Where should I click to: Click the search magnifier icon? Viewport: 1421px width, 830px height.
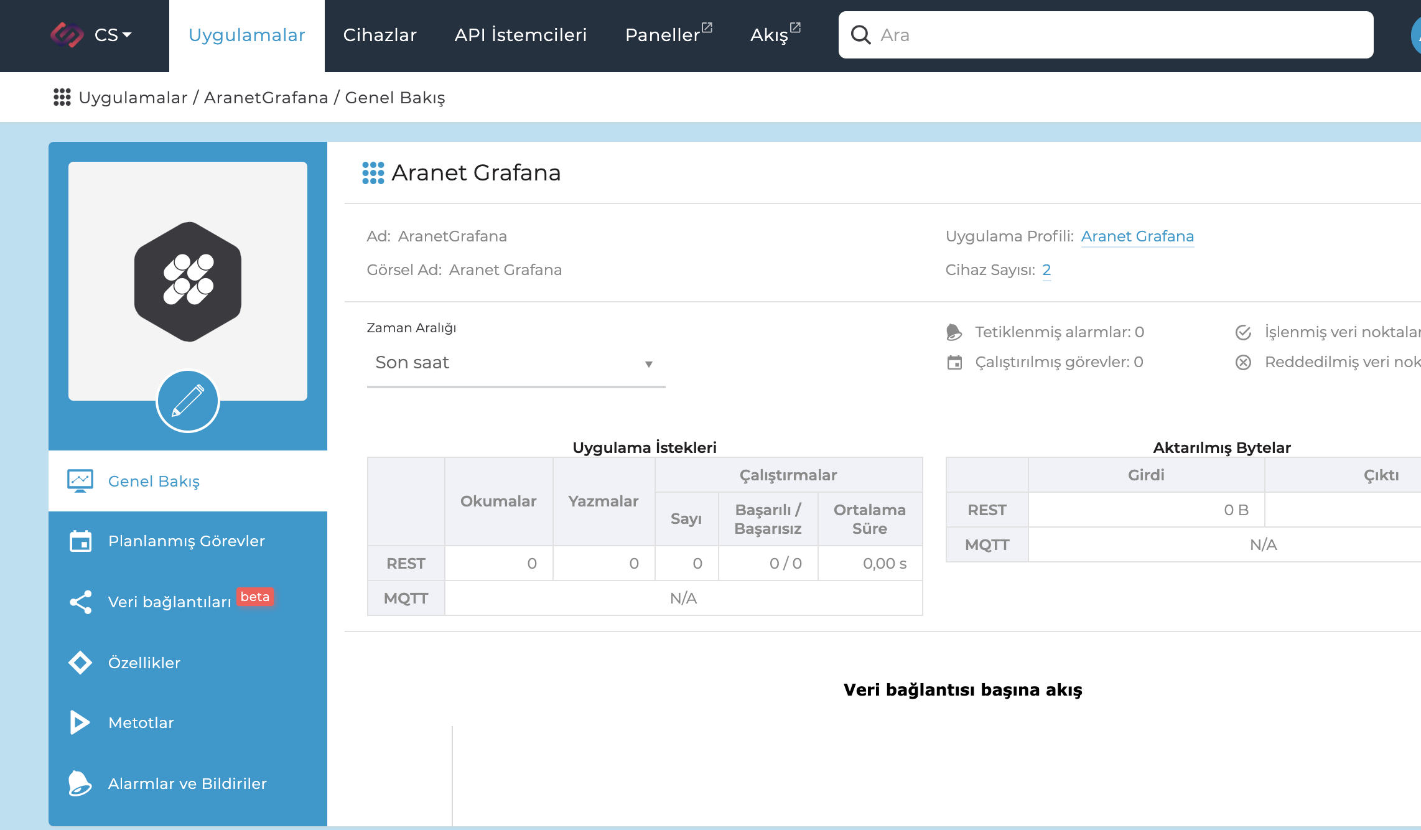coord(860,35)
